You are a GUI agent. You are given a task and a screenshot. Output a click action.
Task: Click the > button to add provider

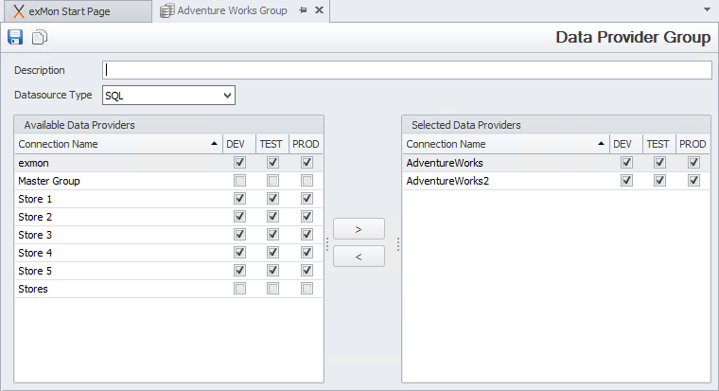(359, 229)
